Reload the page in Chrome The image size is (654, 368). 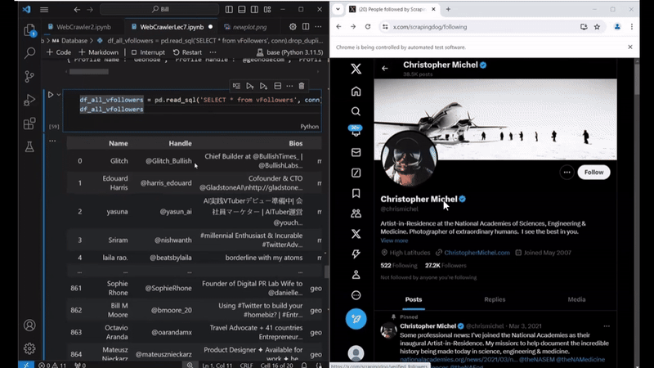coord(367,27)
